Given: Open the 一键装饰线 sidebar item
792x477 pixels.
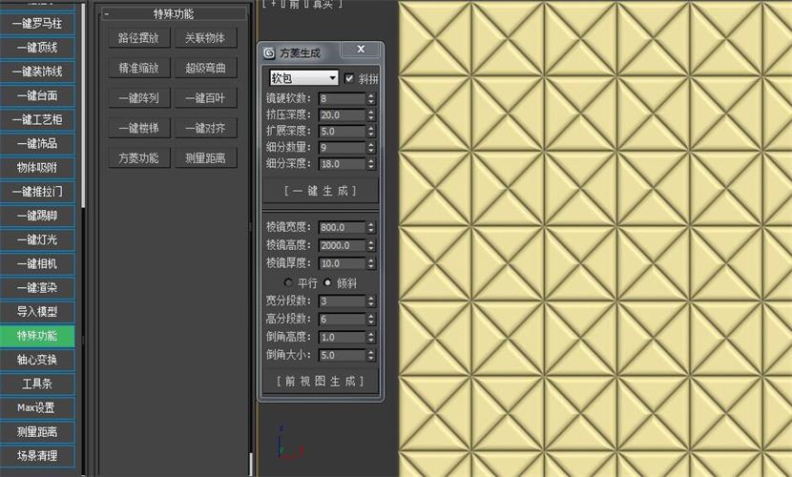Looking at the screenshot, I should pos(37,72).
